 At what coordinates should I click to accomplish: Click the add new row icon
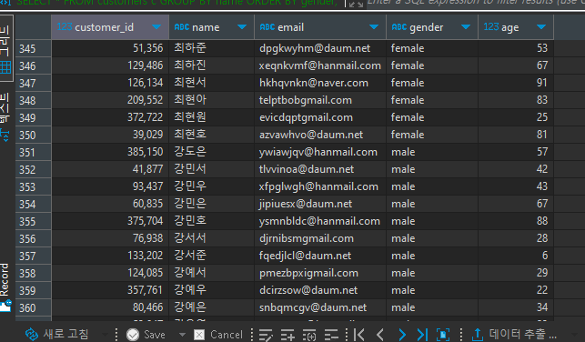pyautogui.click(x=287, y=335)
